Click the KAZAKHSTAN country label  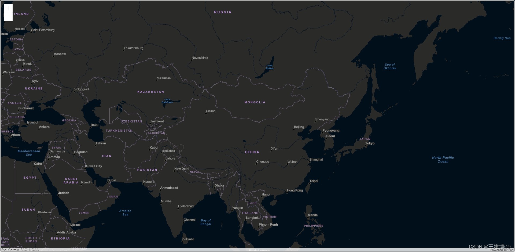(151, 92)
